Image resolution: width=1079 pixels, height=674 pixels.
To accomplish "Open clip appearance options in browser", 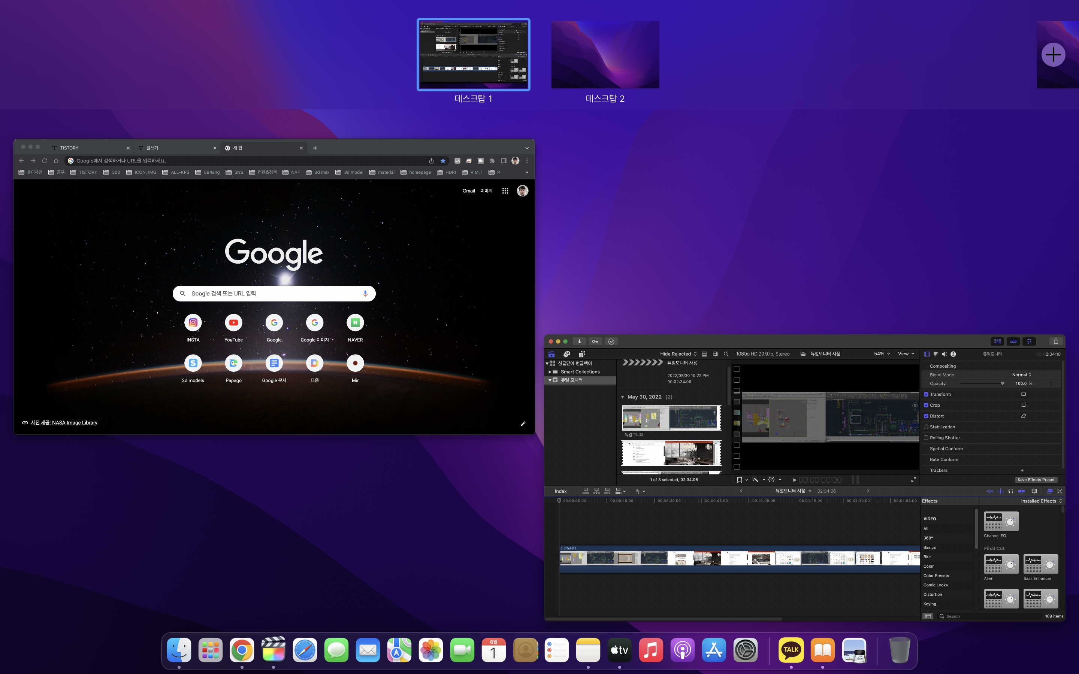I will (x=715, y=354).
